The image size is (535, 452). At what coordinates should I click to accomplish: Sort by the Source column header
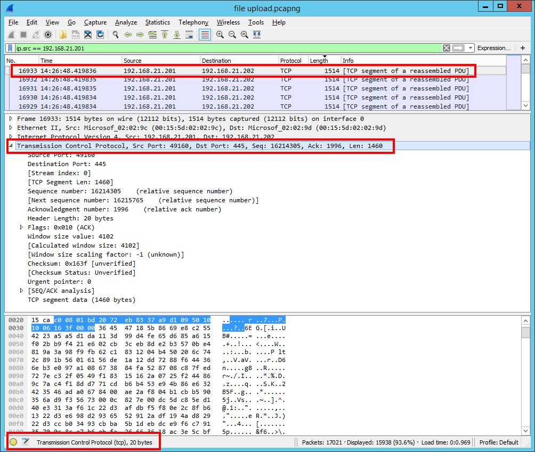point(161,61)
